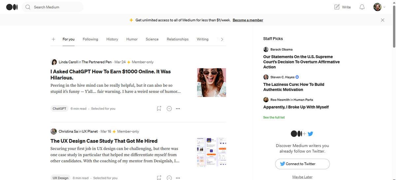396x180 pixels.
Task: Open the profile avatar dropdown menu
Action: pos(379,7)
